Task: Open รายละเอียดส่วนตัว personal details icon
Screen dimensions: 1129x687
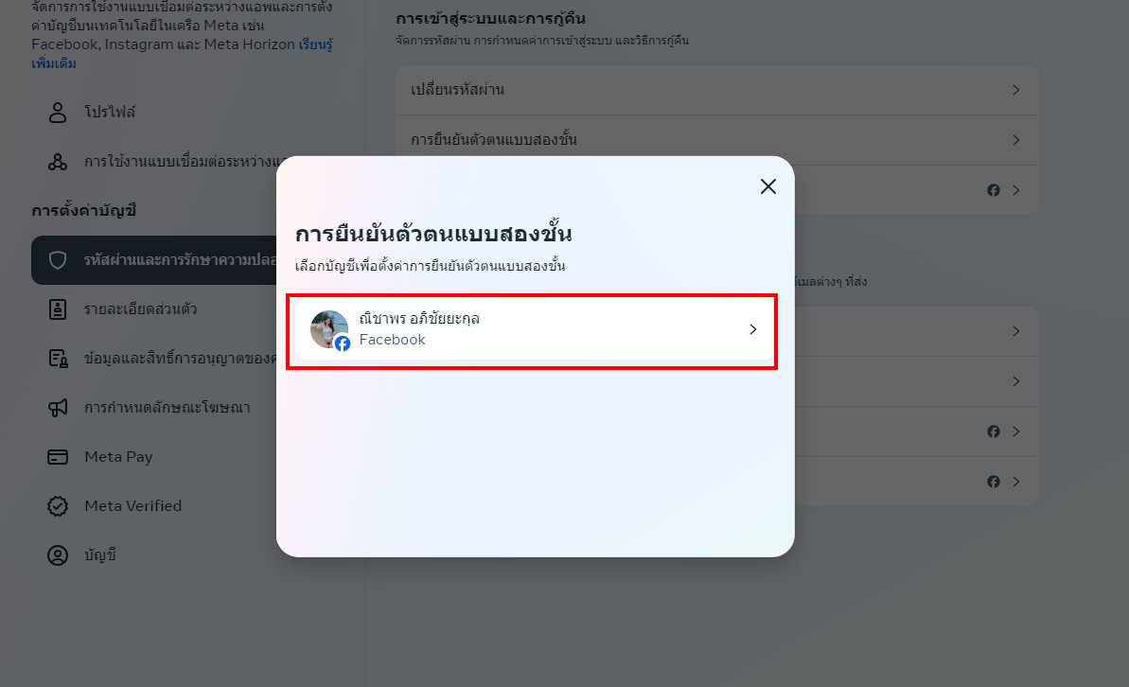Action: pyautogui.click(x=58, y=308)
